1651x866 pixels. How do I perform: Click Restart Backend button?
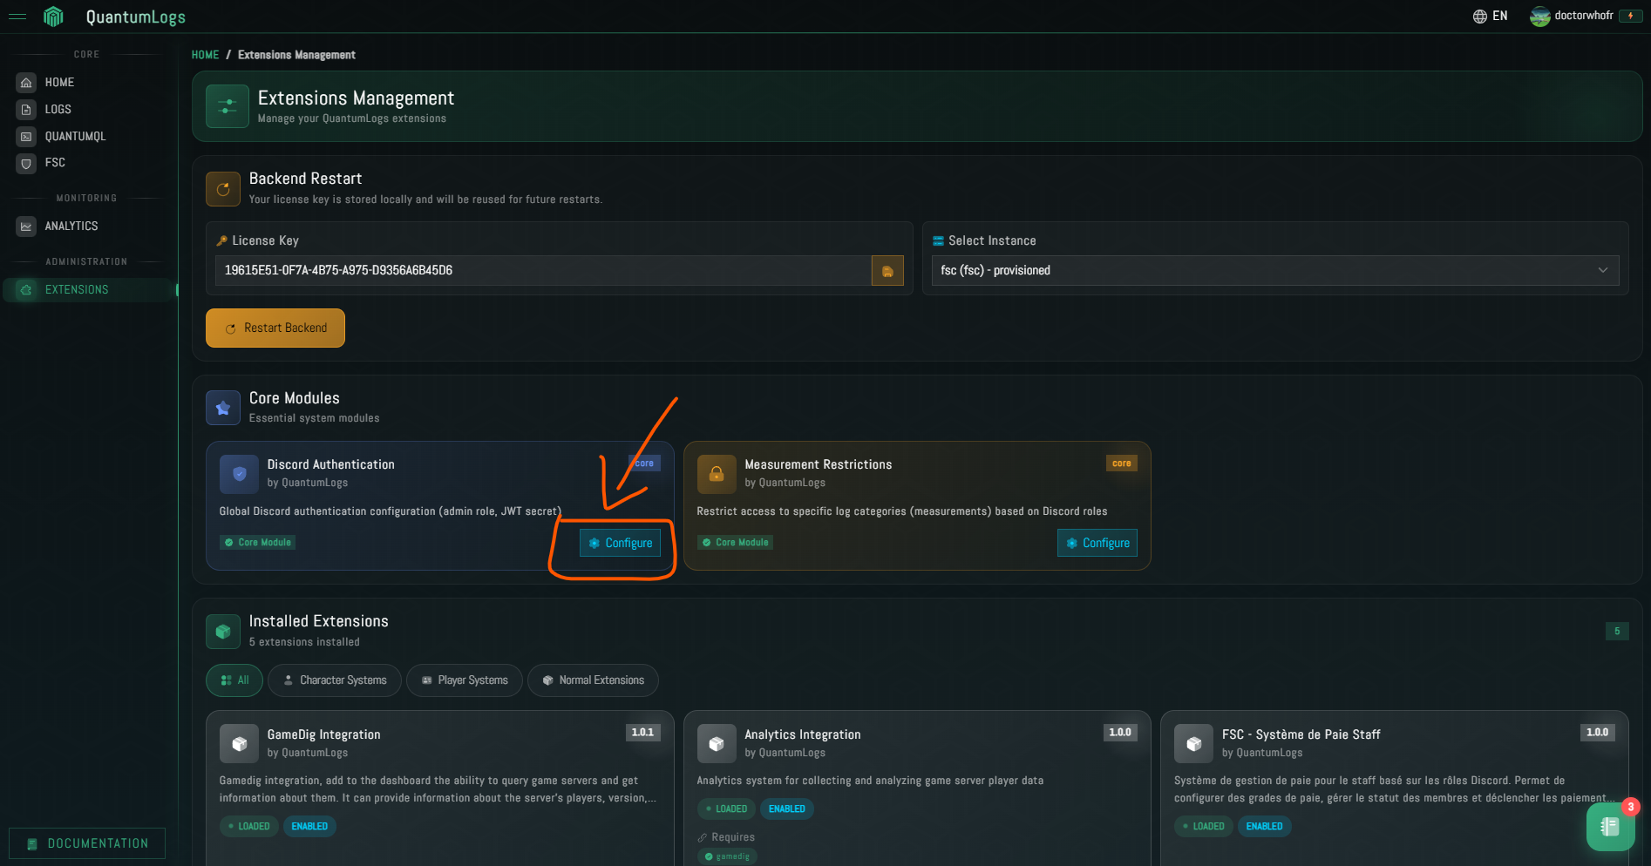[x=275, y=328]
